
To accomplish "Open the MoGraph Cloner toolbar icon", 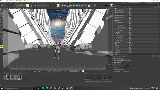I will (80, 6).
